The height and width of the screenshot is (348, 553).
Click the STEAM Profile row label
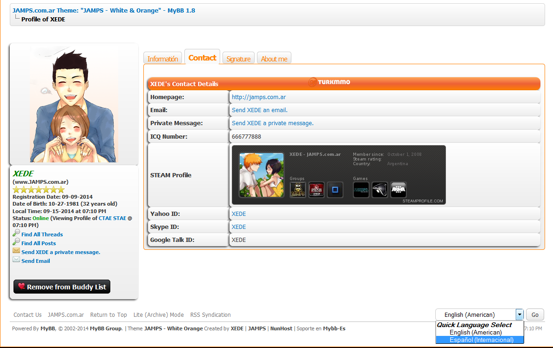(171, 175)
